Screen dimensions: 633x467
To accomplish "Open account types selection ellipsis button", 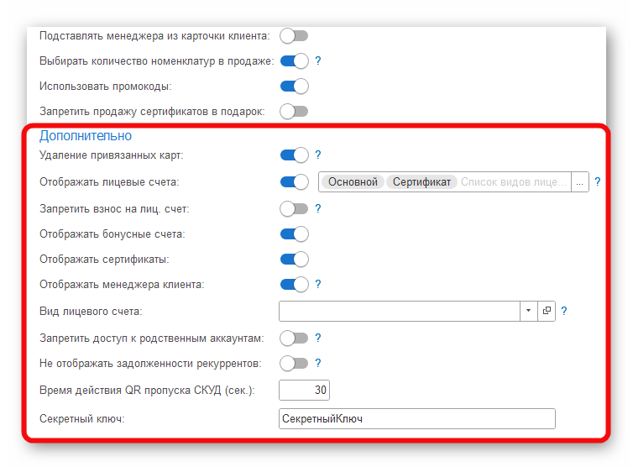I will pyautogui.click(x=580, y=182).
